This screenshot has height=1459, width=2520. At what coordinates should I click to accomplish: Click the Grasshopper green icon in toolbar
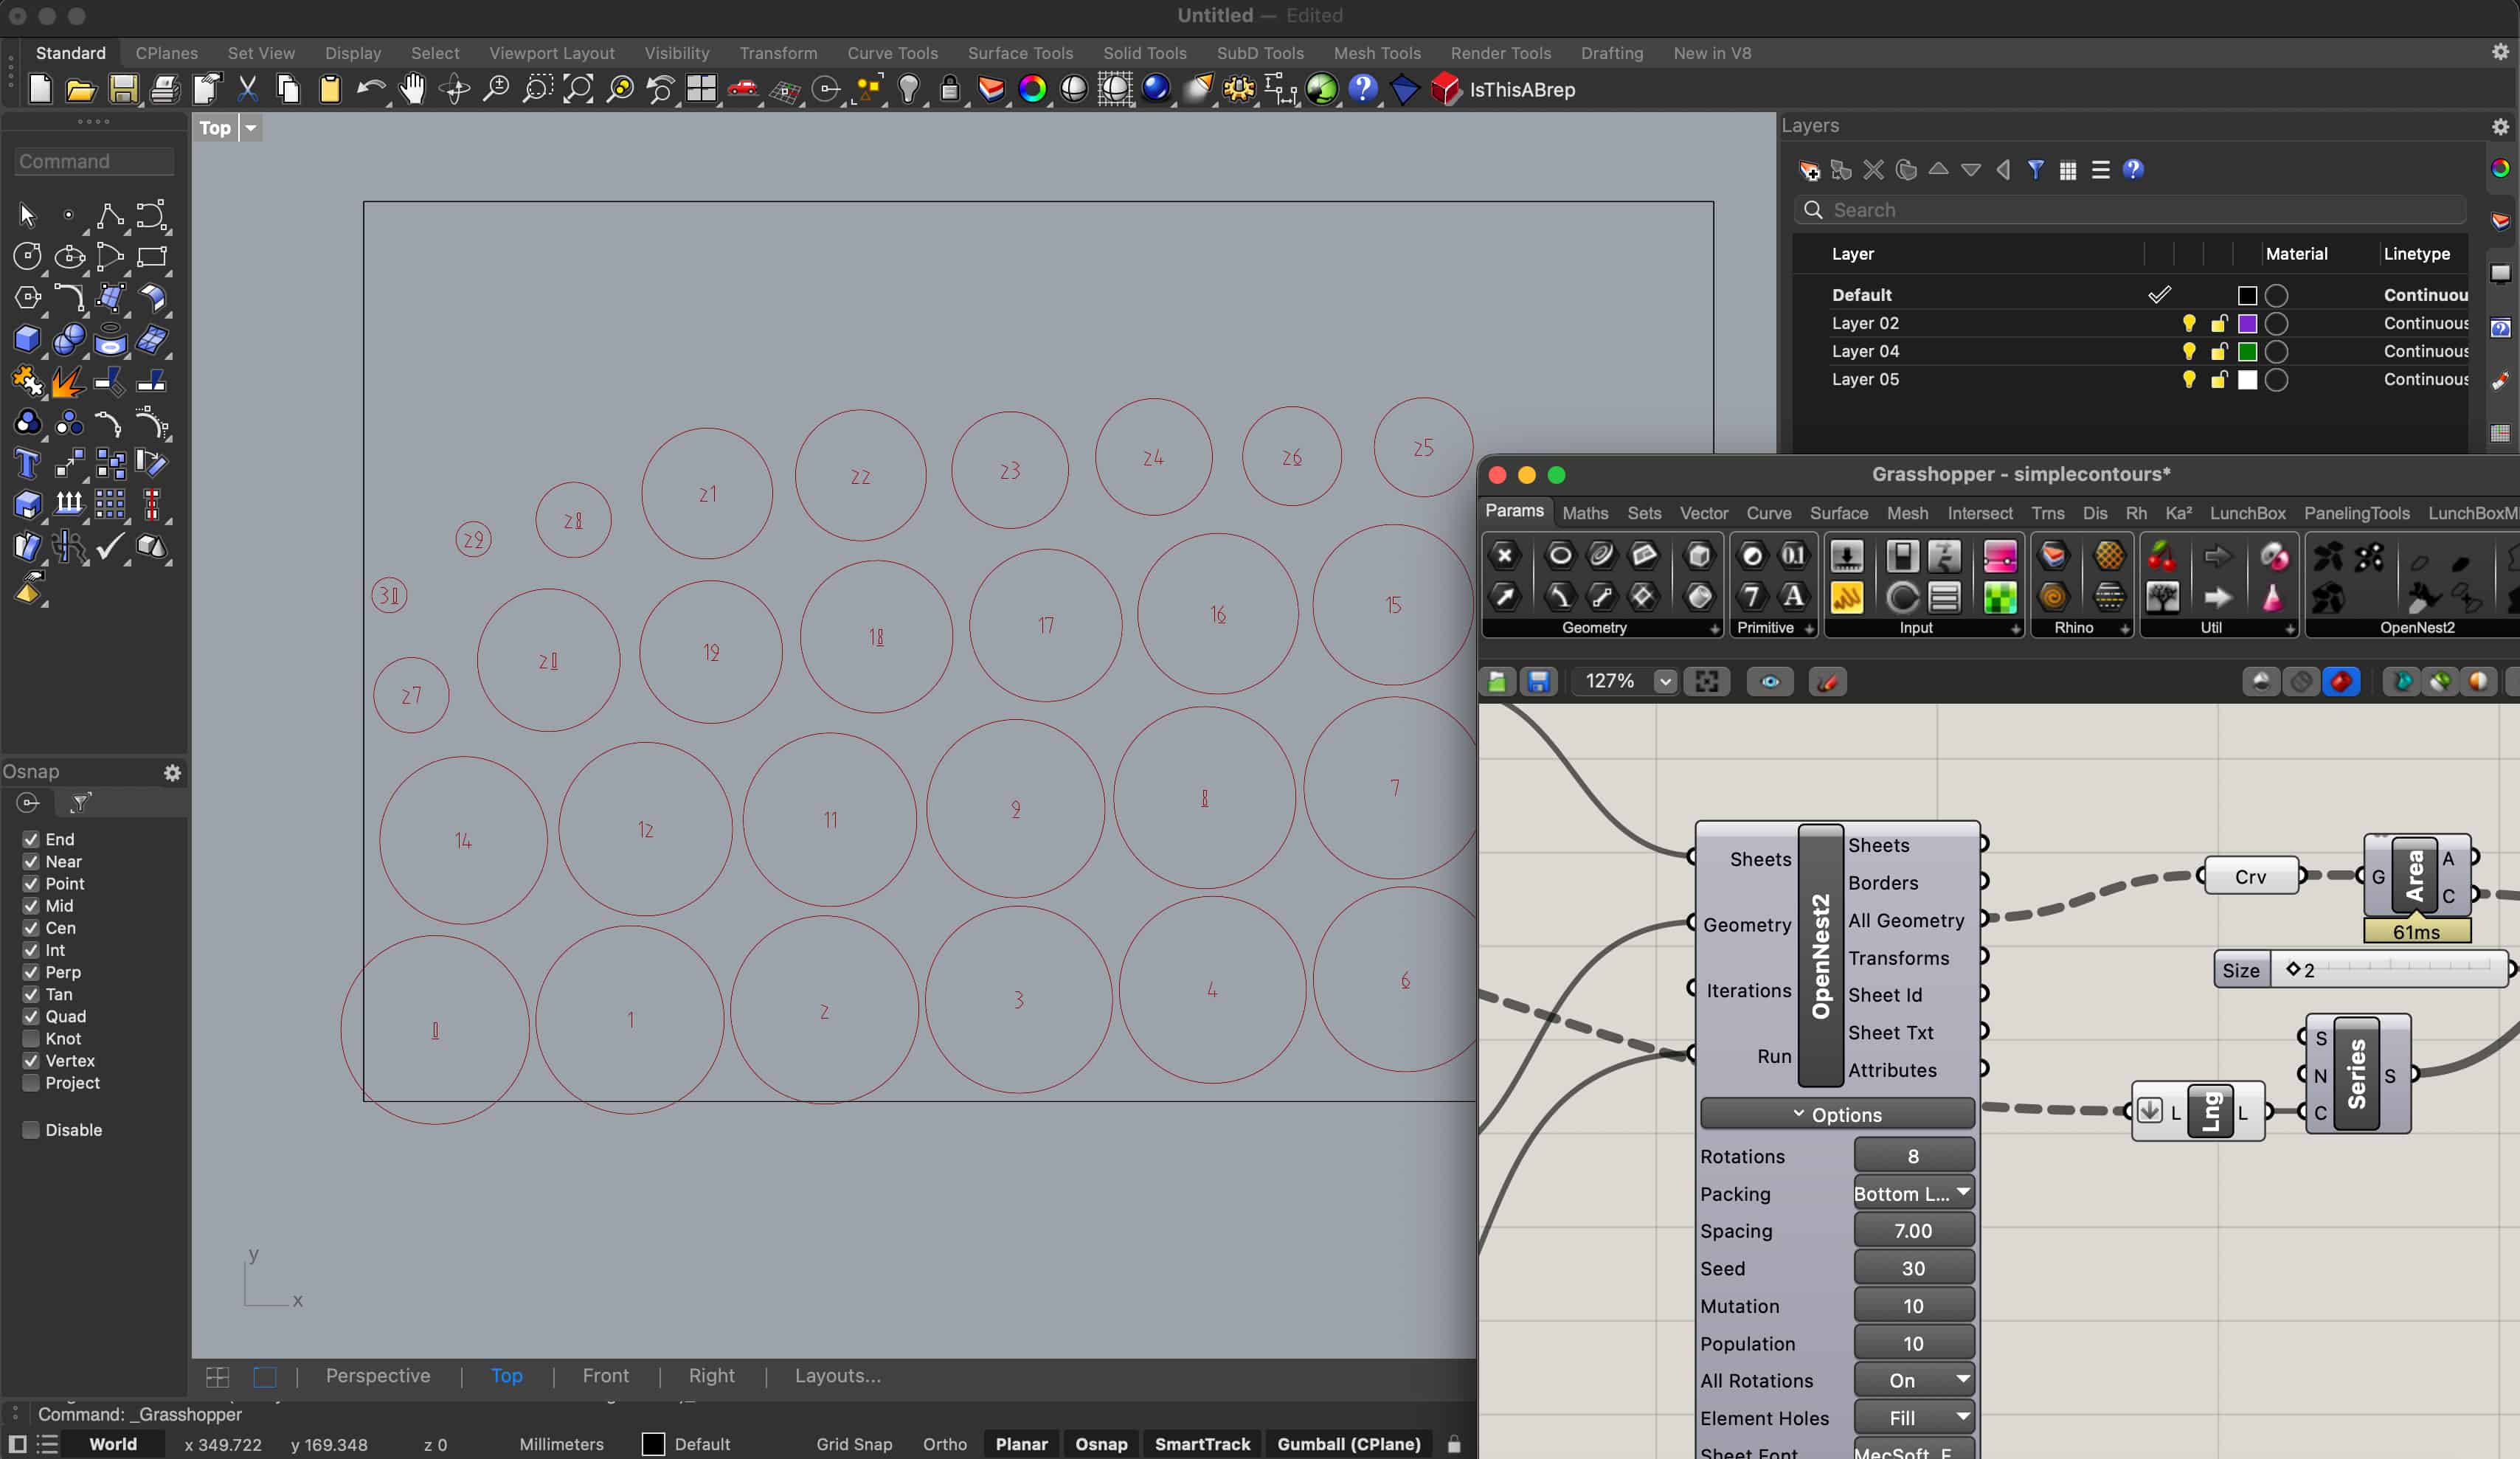pyautogui.click(x=1321, y=90)
